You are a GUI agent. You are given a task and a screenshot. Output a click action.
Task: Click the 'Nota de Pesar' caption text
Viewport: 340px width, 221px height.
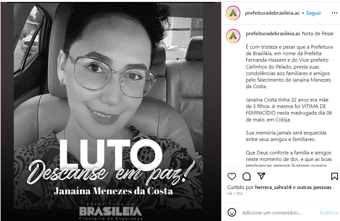tap(318, 34)
